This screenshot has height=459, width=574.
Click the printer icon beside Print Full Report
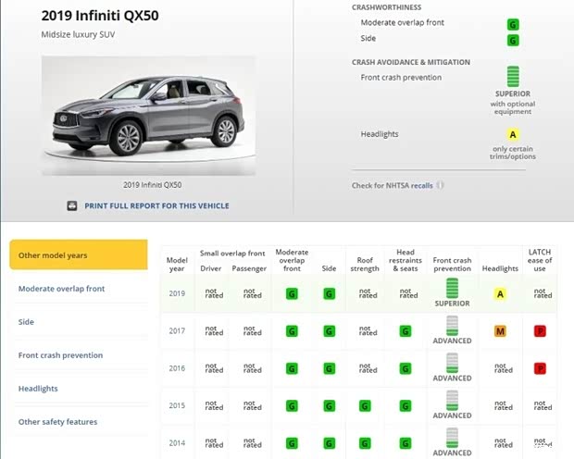tap(72, 205)
